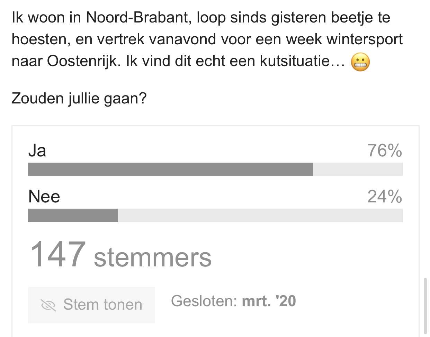430x337 pixels.
Task: Click the word stemmers
Action: coord(153,257)
